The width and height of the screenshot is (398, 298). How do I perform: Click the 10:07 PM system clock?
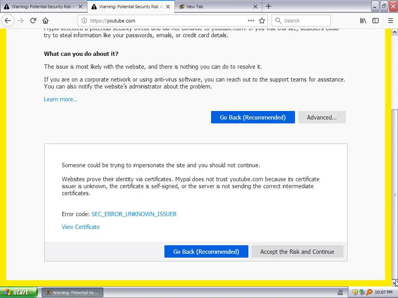[x=384, y=293]
